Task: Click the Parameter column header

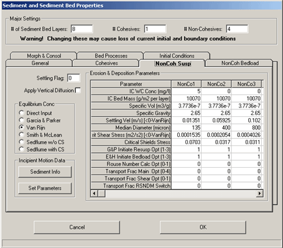Action: coord(131,84)
